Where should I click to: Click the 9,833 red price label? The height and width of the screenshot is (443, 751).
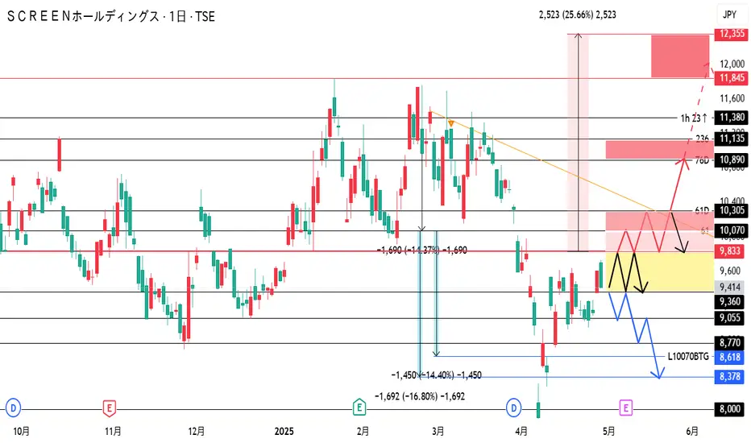click(732, 251)
